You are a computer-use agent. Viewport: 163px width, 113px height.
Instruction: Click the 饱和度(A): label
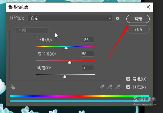pos(47,54)
